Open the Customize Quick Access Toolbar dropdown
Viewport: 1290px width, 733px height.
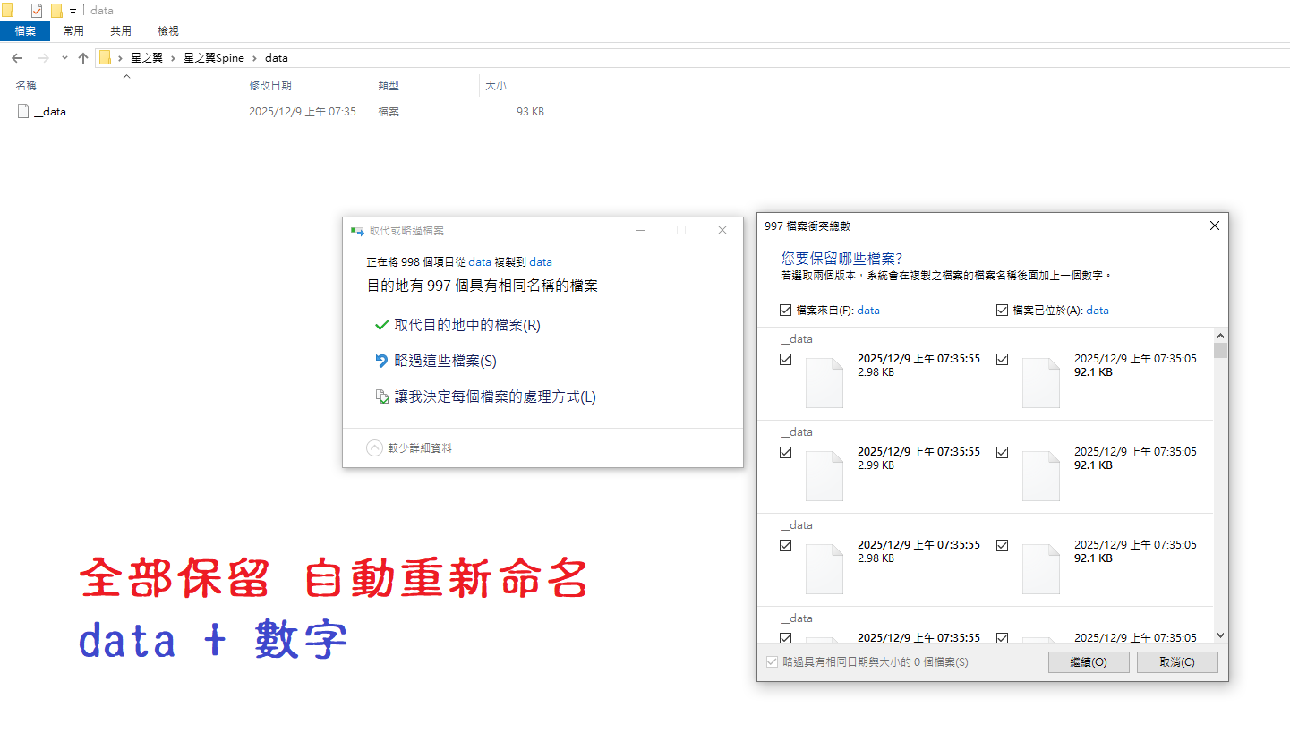[73, 12]
